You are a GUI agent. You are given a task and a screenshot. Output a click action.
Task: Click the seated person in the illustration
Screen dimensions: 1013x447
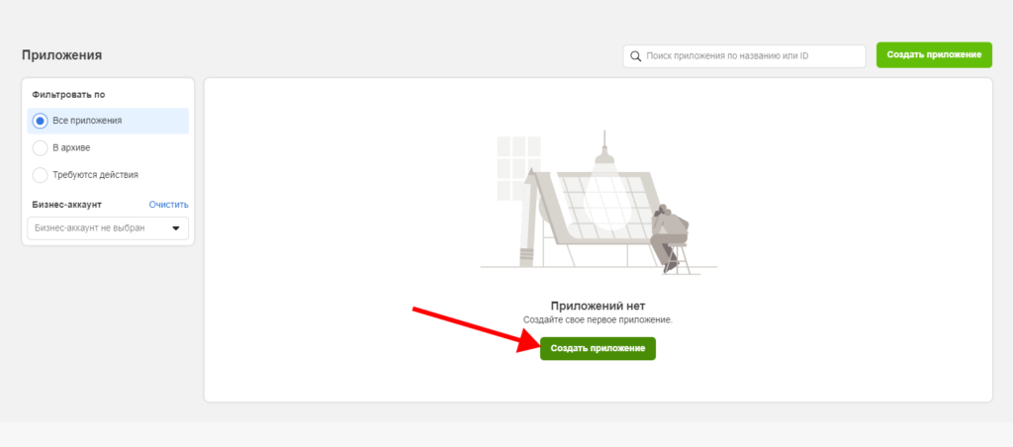coord(671,232)
